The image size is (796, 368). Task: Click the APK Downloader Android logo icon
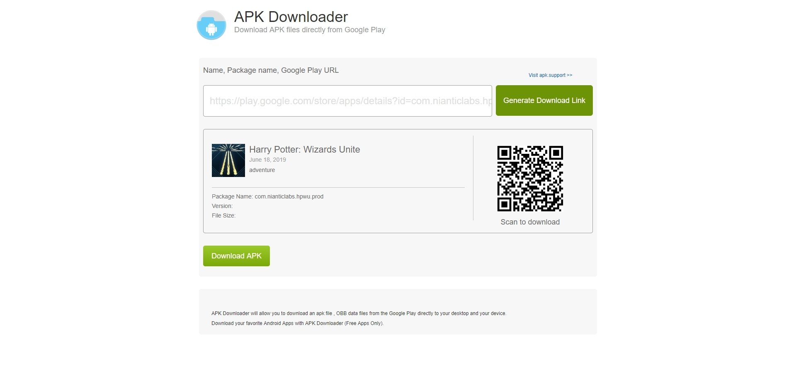click(211, 25)
